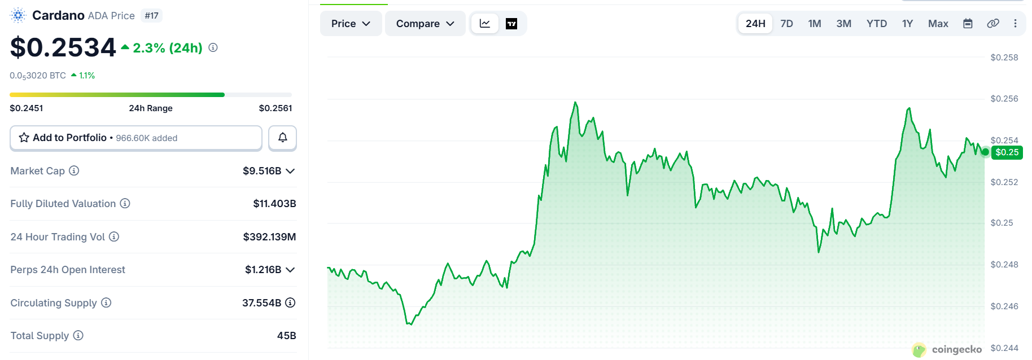Viewport: 1032px width, 360px height.
Task: Click the 24h Range progress bar
Action: [x=151, y=95]
